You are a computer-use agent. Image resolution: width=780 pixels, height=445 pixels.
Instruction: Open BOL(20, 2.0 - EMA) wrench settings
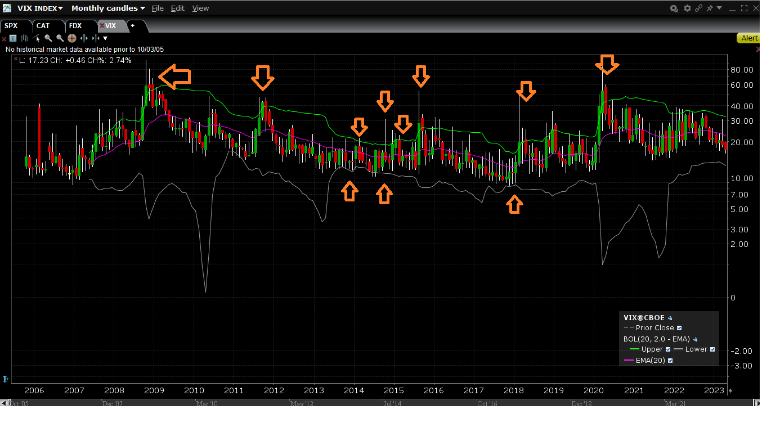pyautogui.click(x=694, y=339)
